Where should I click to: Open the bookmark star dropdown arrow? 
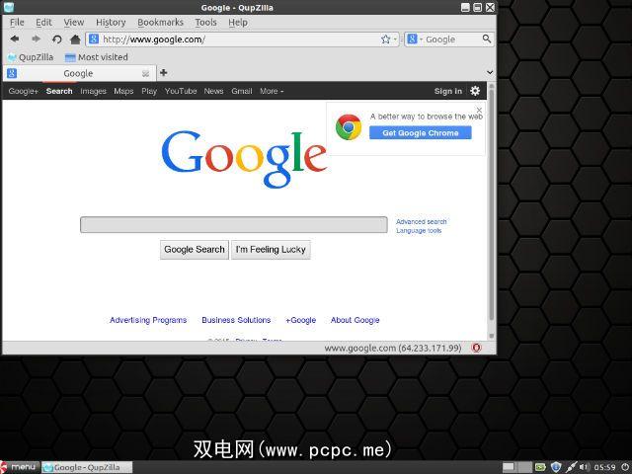pyautogui.click(x=395, y=39)
